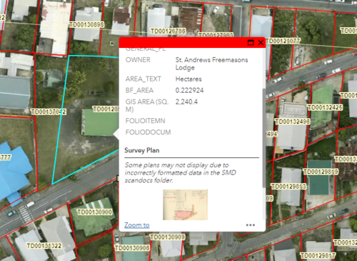Select parcel labeled TD00132425

click(x=325, y=107)
